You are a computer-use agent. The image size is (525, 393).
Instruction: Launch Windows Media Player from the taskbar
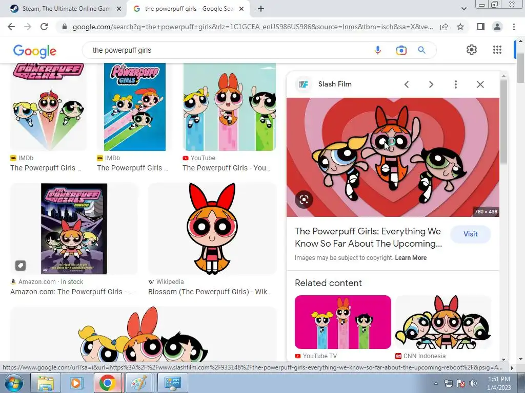click(76, 383)
